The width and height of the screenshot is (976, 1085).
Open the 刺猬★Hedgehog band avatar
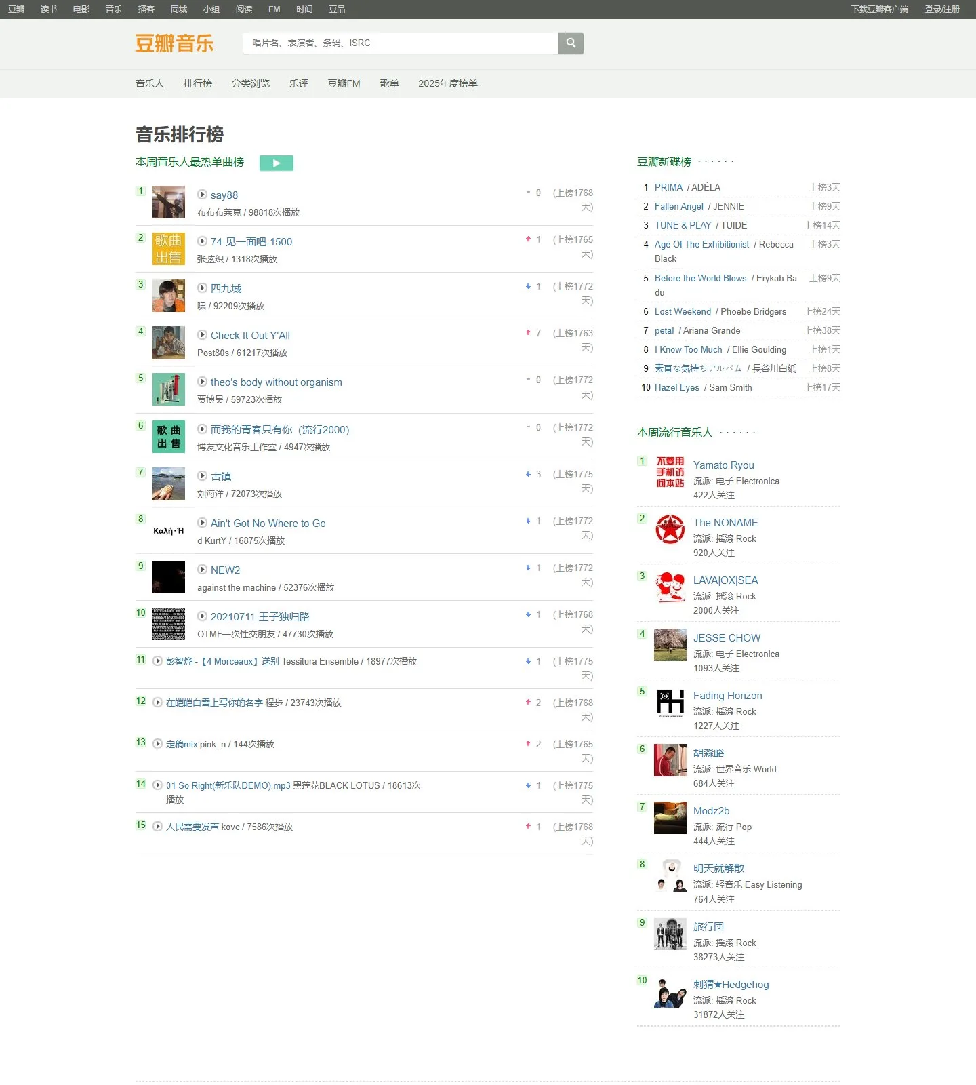pyautogui.click(x=670, y=991)
